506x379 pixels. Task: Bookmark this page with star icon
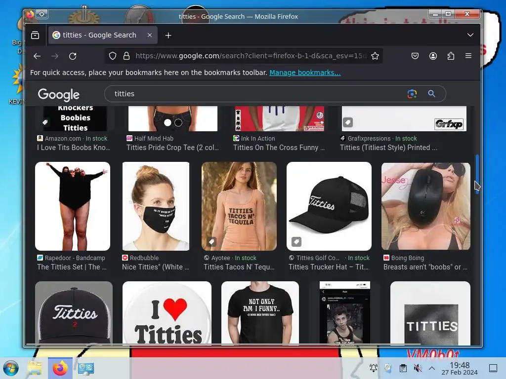375,56
